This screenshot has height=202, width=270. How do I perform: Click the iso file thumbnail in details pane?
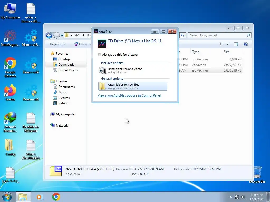56,171
